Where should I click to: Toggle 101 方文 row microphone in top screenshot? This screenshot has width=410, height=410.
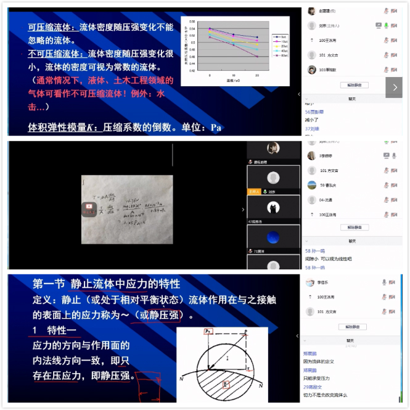click(386, 55)
